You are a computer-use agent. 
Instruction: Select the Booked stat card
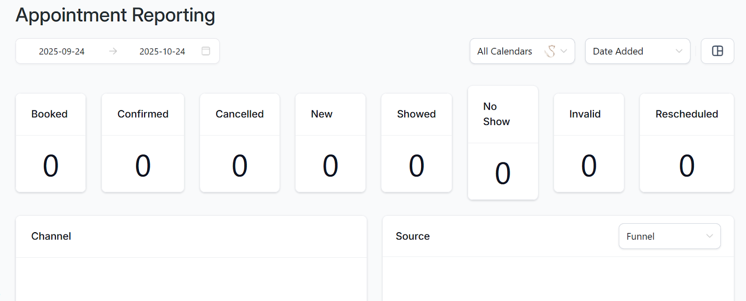(x=50, y=143)
